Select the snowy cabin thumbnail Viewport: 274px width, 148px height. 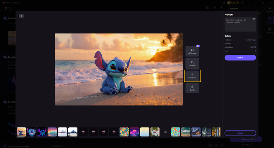pos(196,132)
